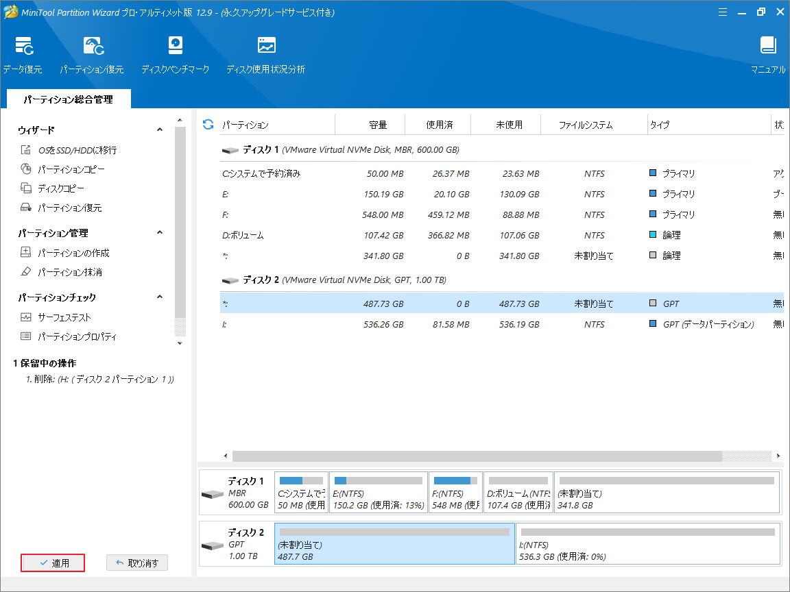Select the I: partition row
This screenshot has width=790, height=592.
point(502,325)
